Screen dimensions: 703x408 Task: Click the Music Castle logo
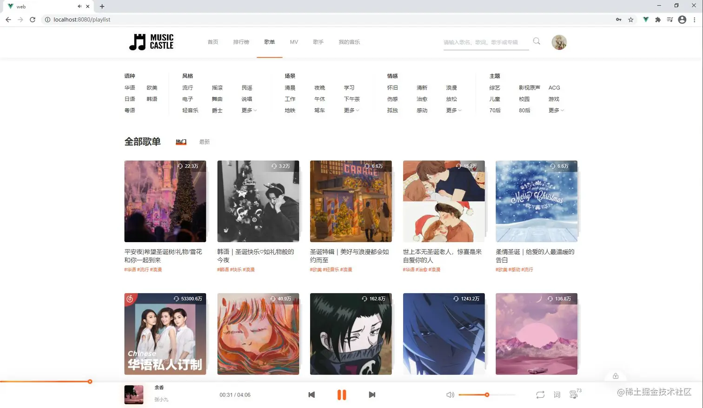[x=152, y=42]
